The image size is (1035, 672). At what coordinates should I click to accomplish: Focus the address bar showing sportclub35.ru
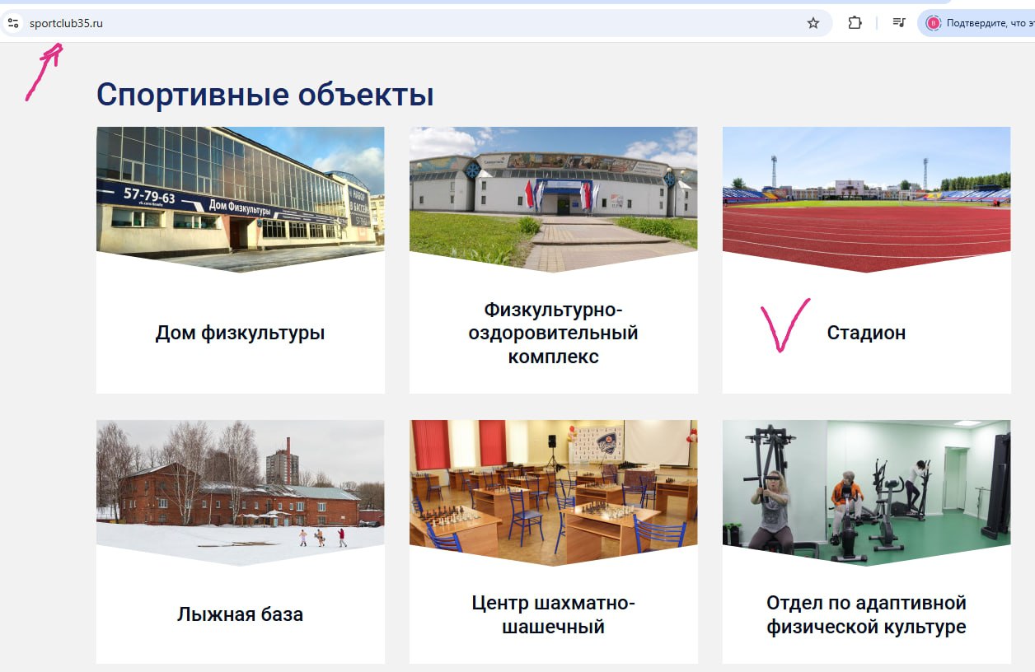tap(330, 23)
